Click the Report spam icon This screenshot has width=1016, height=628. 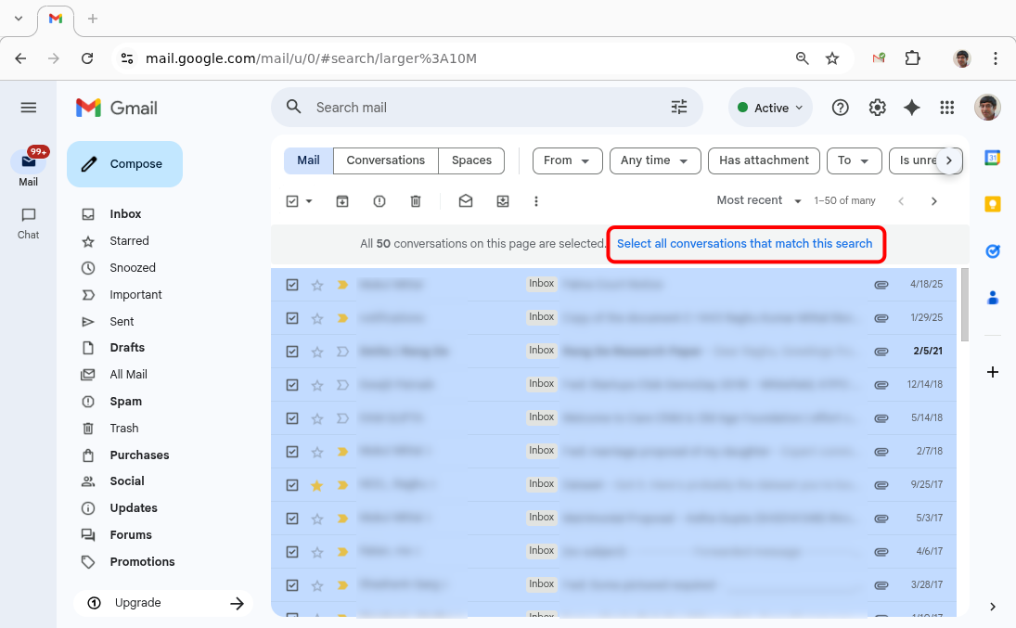[x=379, y=201]
